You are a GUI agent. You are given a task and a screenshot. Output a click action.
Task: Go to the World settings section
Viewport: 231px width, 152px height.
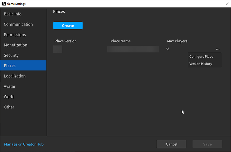tap(9, 97)
